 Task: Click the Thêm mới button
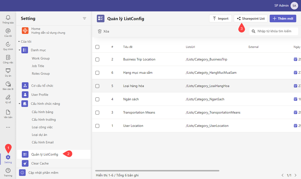coord(283,19)
